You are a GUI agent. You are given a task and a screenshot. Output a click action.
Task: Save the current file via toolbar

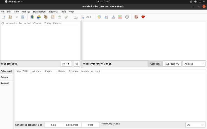pos(23,17)
